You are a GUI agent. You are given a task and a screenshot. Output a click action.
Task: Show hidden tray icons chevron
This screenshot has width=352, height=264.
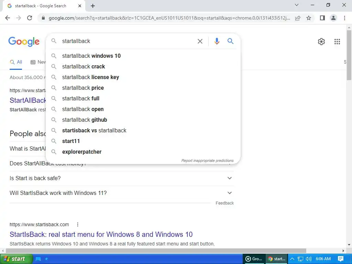292,259
